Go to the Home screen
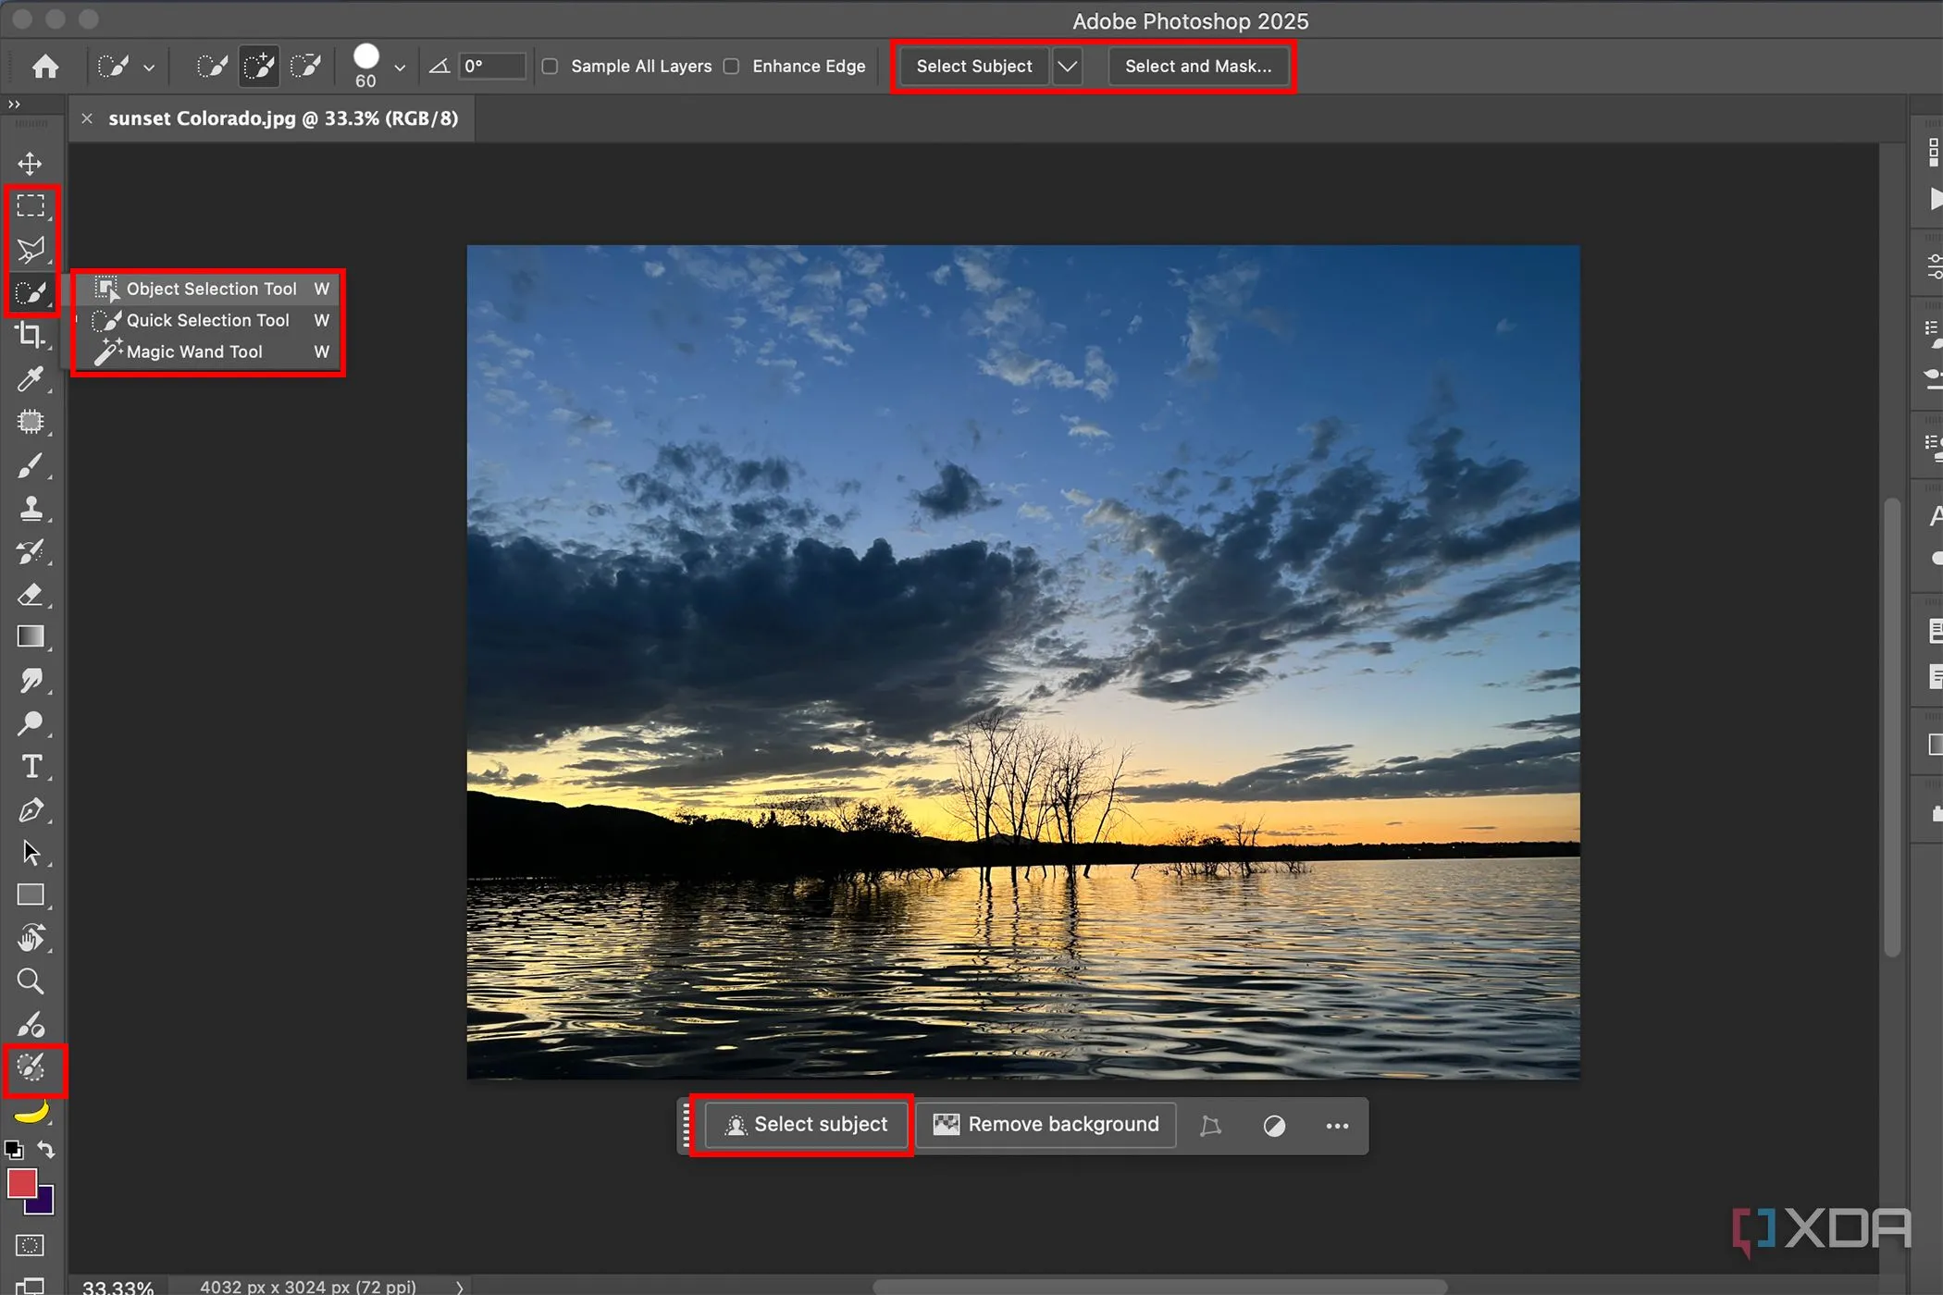 (x=45, y=67)
